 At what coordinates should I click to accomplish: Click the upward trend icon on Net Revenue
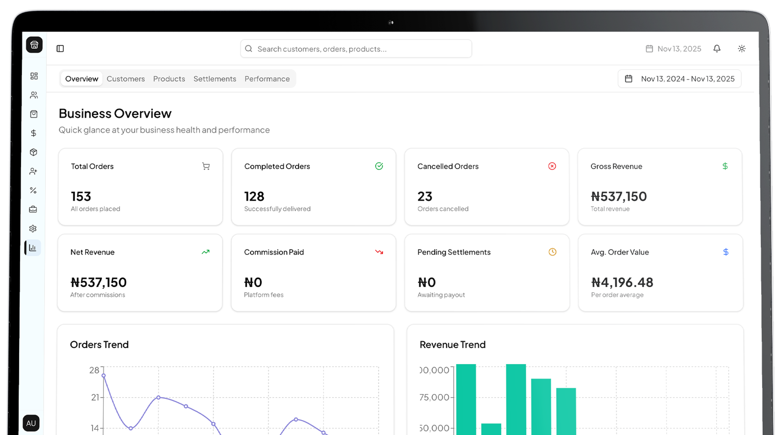[206, 252]
